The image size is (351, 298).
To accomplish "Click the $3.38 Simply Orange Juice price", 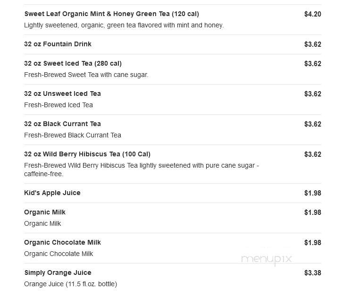I will [x=312, y=273].
